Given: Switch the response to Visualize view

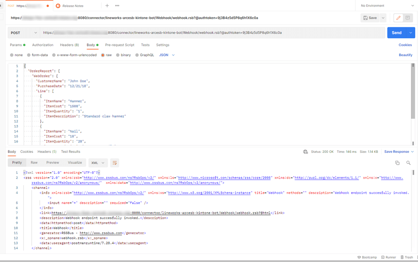Looking at the screenshot, I should pos(75,163).
